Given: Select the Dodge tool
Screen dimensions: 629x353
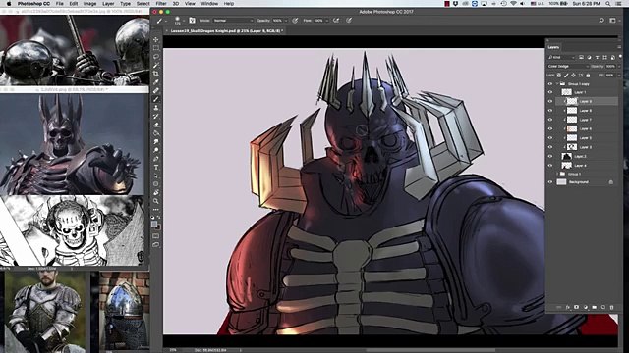Looking at the screenshot, I should pyautogui.click(x=155, y=150).
